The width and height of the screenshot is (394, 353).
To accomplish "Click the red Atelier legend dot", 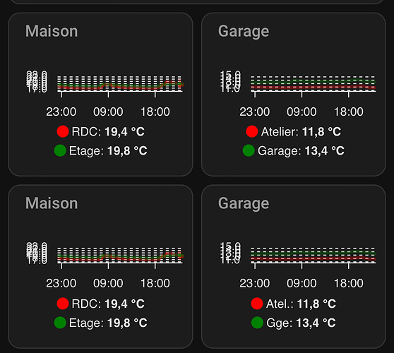I will 252,131.
